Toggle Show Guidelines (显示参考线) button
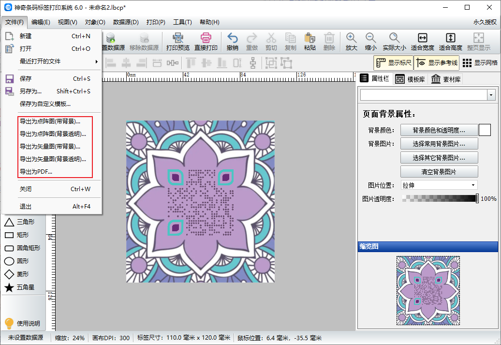The image size is (501, 345). 436,62
